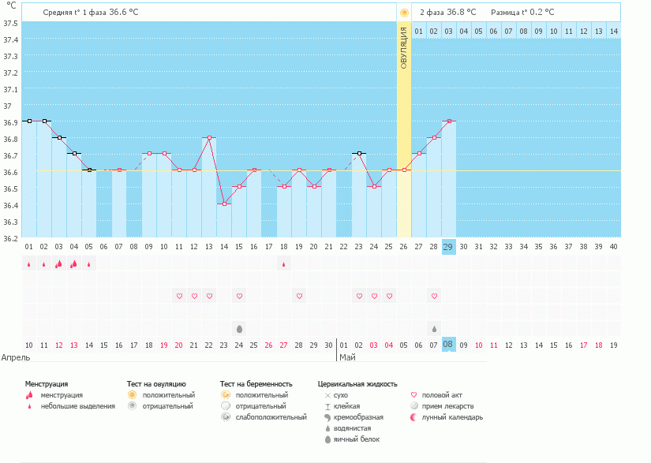Select the temperature point on cycle day 14
The image size is (651, 463).
coord(224,203)
